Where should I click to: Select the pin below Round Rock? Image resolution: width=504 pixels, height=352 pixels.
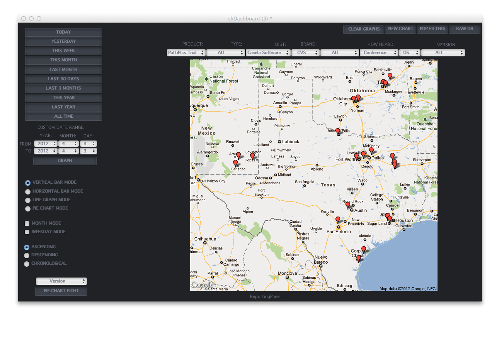348,205
